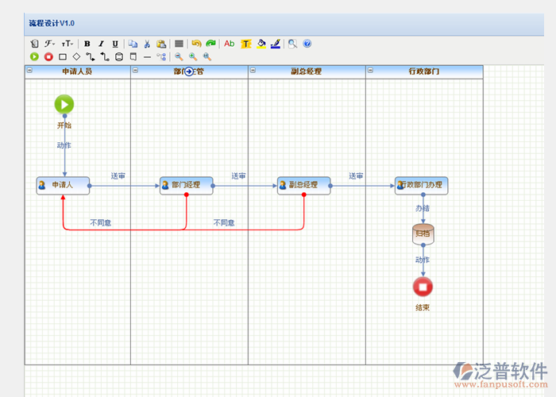
Task: Open the text background color picker
Action: pyautogui.click(x=245, y=44)
